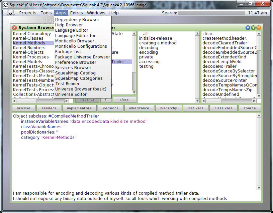
Task: Click the class vars button
Action: [223, 108]
